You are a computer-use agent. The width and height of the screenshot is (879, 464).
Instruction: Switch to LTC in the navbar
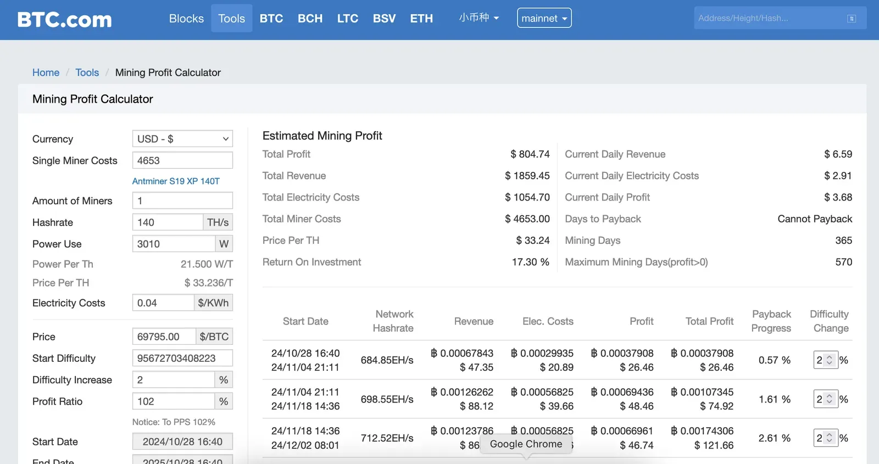tap(348, 19)
